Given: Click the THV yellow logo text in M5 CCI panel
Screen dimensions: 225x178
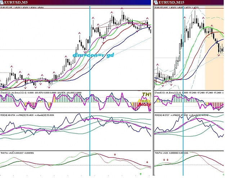Looking at the screenshot, I should pyautogui.click(x=147, y=94).
